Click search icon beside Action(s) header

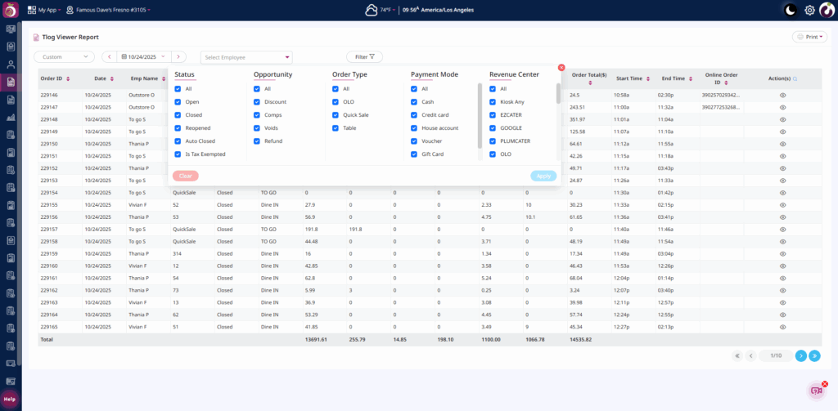click(x=795, y=79)
